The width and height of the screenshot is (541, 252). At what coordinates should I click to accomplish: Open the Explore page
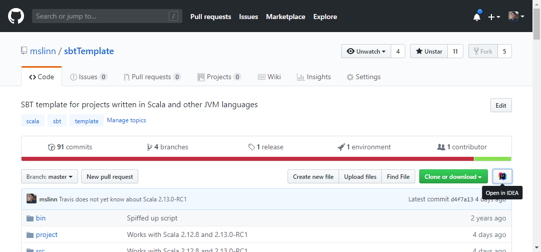coord(325,17)
